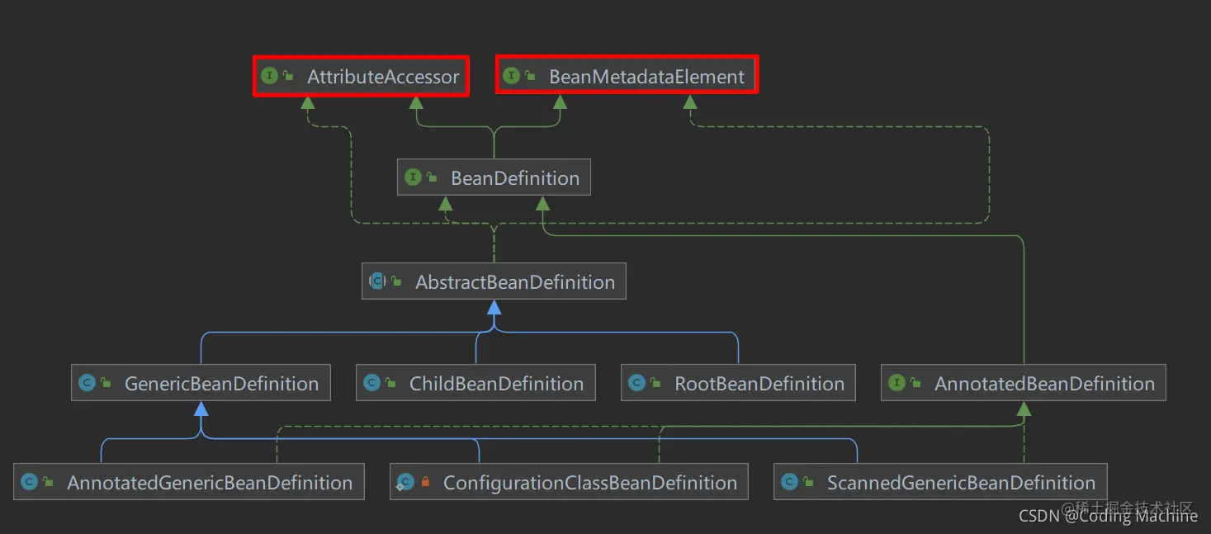Click the public visibility lock icon on ChildBeanDefinition
This screenshot has height=534, width=1211.
390,383
